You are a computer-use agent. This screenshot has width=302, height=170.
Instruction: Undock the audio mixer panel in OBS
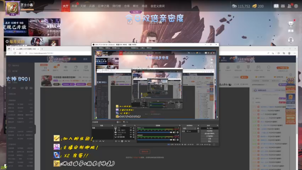[180, 125]
